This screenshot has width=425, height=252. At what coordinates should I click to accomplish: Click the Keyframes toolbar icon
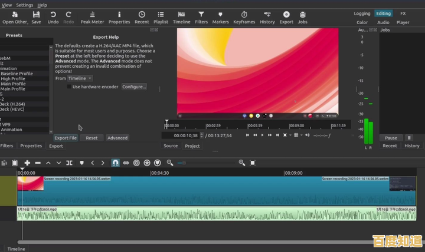(243, 16)
